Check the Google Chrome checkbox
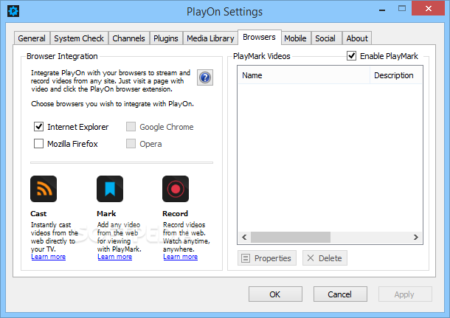This screenshot has width=450, height=318. [x=131, y=127]
